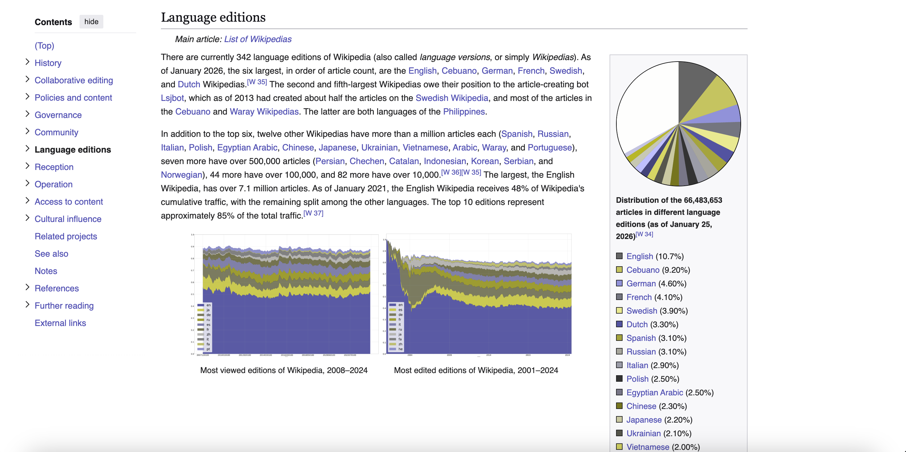Expand the References section chevron
This screenshot has height=452, width=906.
(28, 287)
